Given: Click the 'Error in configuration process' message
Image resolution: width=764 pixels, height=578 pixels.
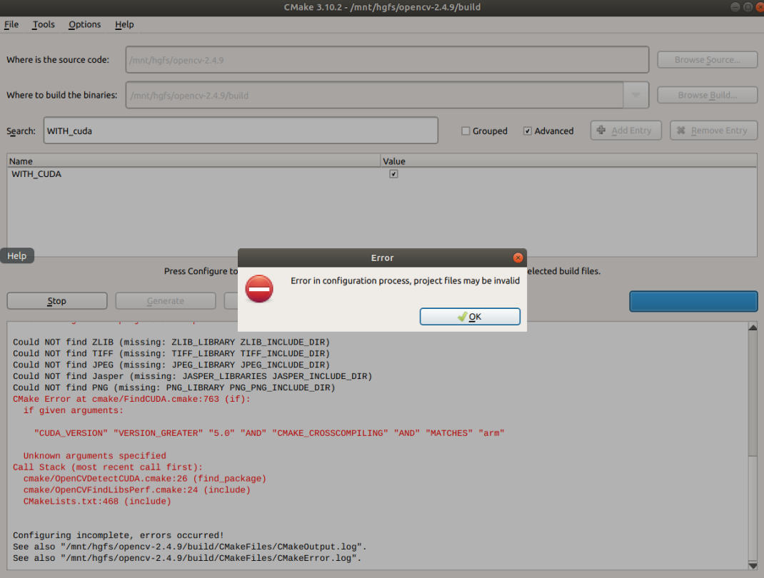Looking at the screenshot, I should [405, 280].
